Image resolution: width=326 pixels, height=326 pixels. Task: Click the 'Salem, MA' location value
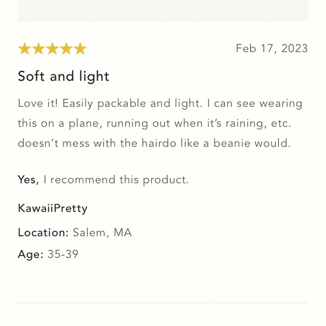click(x=102, y=233)
